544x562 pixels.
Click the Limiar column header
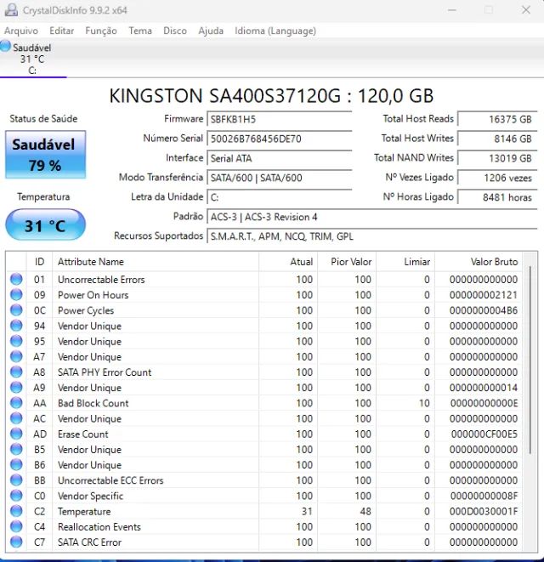click(x=405, y=262)
